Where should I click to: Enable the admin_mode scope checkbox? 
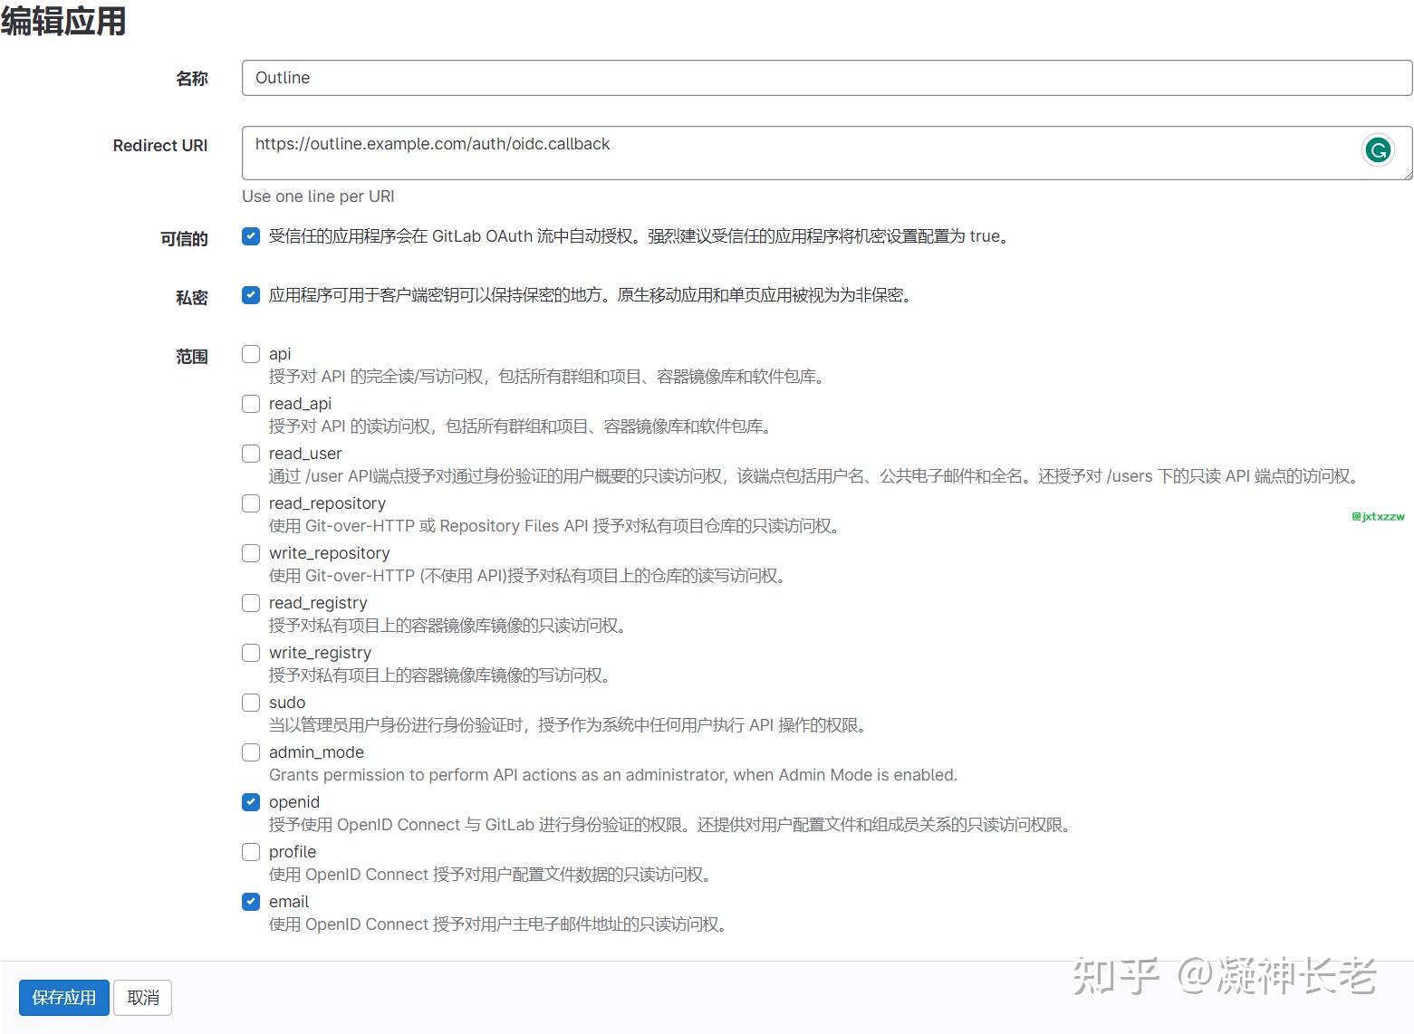(251, 752)
